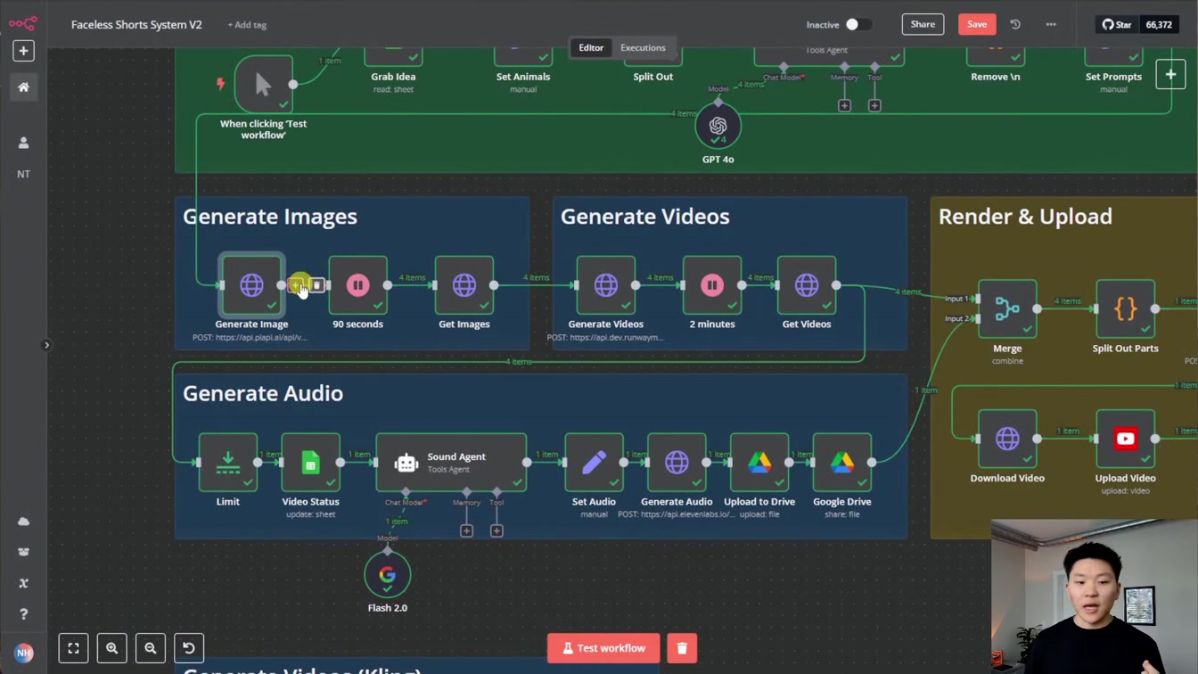Screen dimensions: 1198x674
Task: Select the Generate Audio sticky note title
Action: [x=263, y=393]
